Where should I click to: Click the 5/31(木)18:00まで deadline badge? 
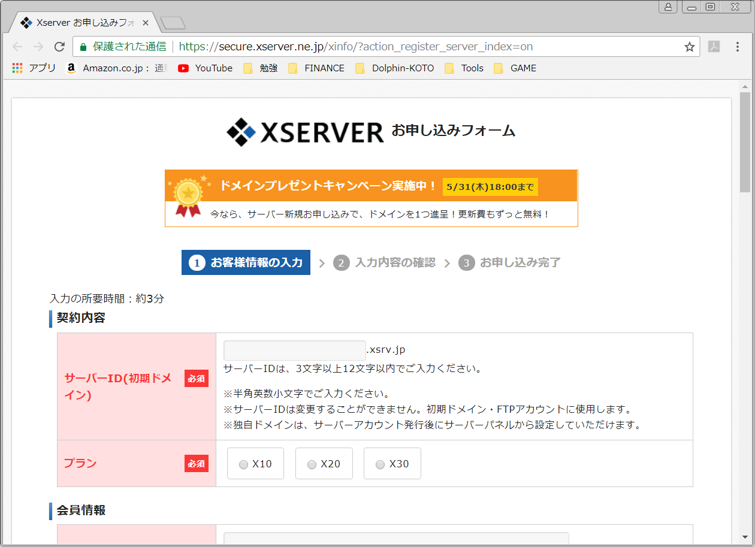point(490,187)
